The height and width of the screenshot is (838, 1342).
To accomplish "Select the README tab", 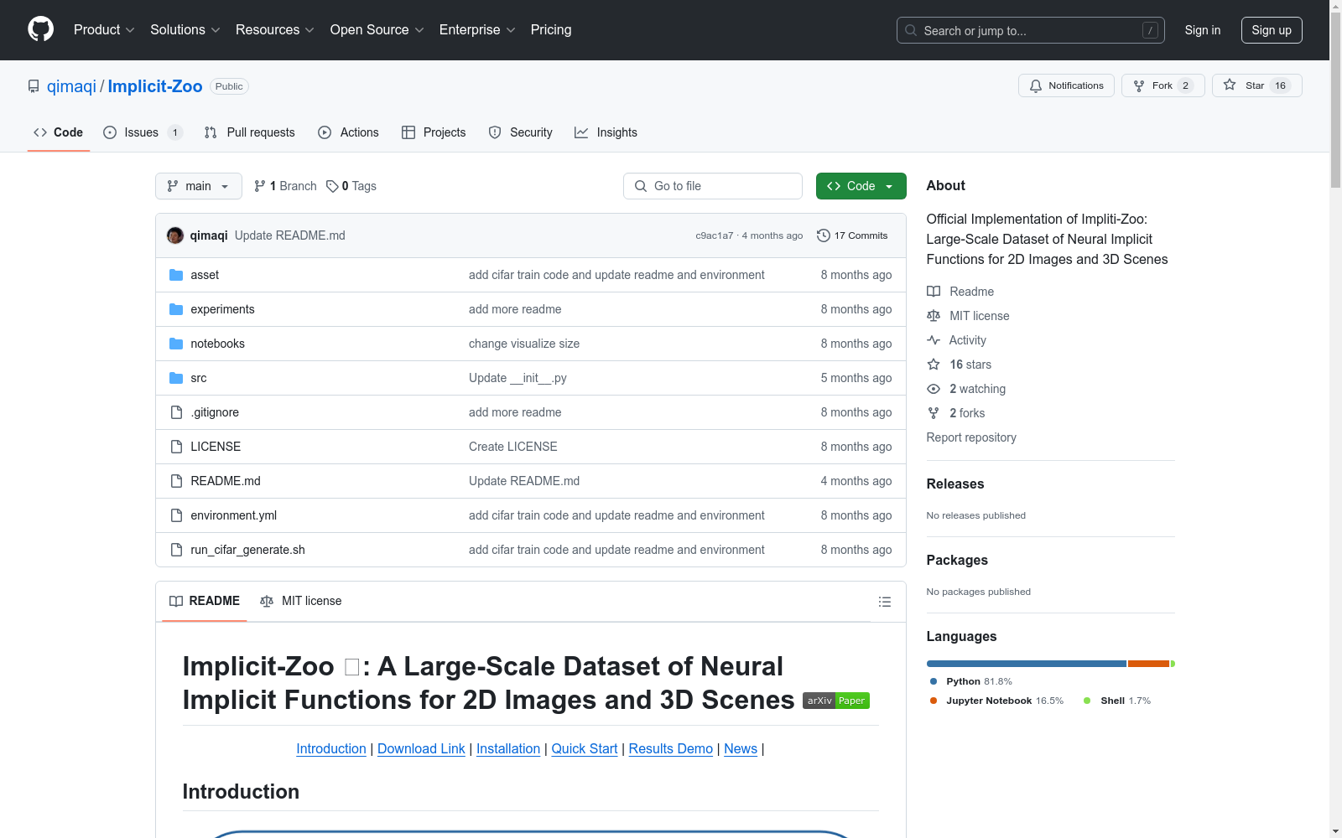I will [x=205, y=601].
